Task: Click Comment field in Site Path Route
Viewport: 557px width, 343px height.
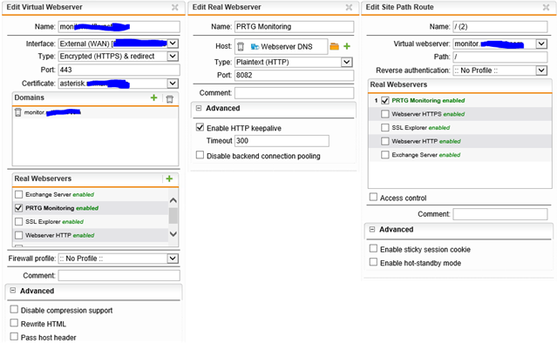Action: click(500, 214)
